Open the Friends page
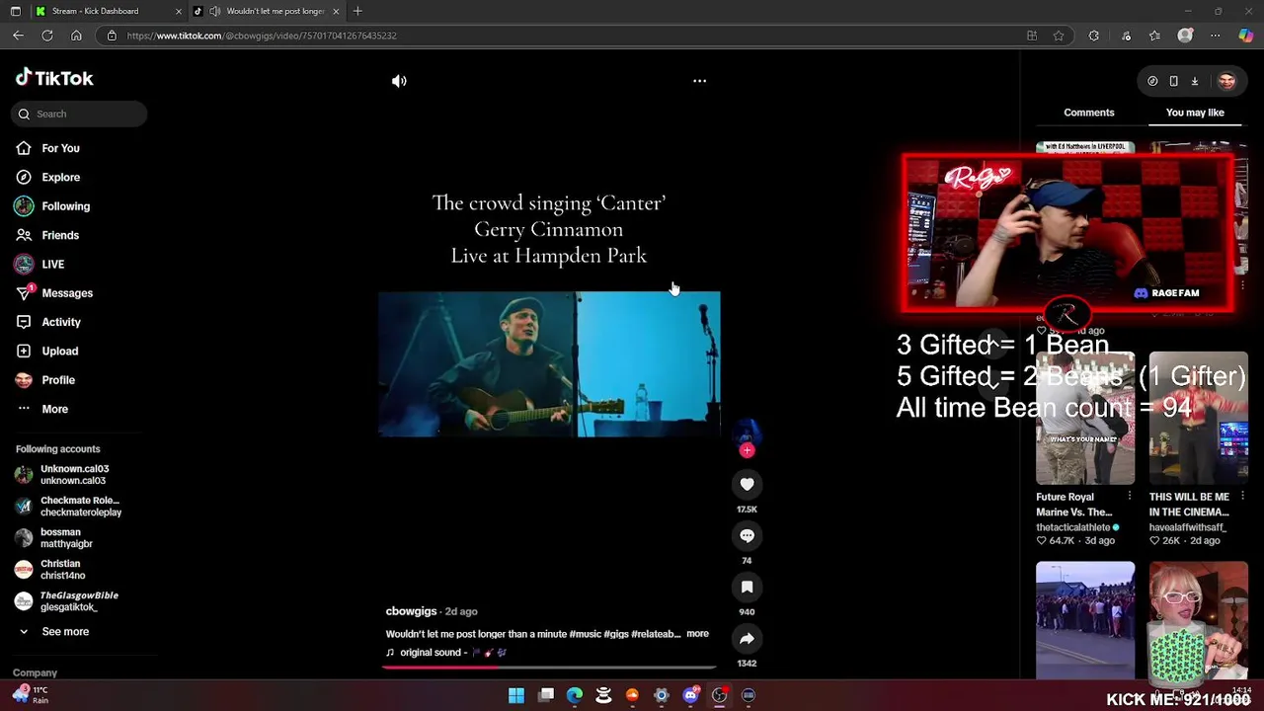The height and width of the screenshot is (711, 1264). tap(60, 235)
